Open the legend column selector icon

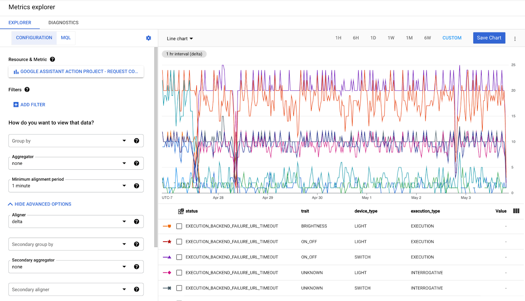[516, 211]
